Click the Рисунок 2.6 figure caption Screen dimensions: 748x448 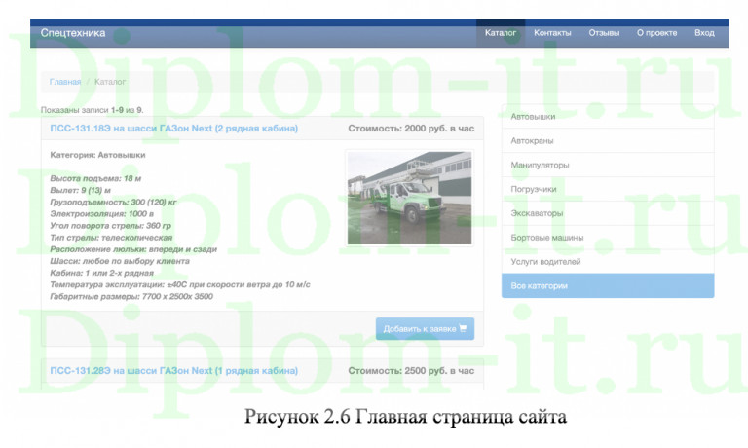point(405,417)
